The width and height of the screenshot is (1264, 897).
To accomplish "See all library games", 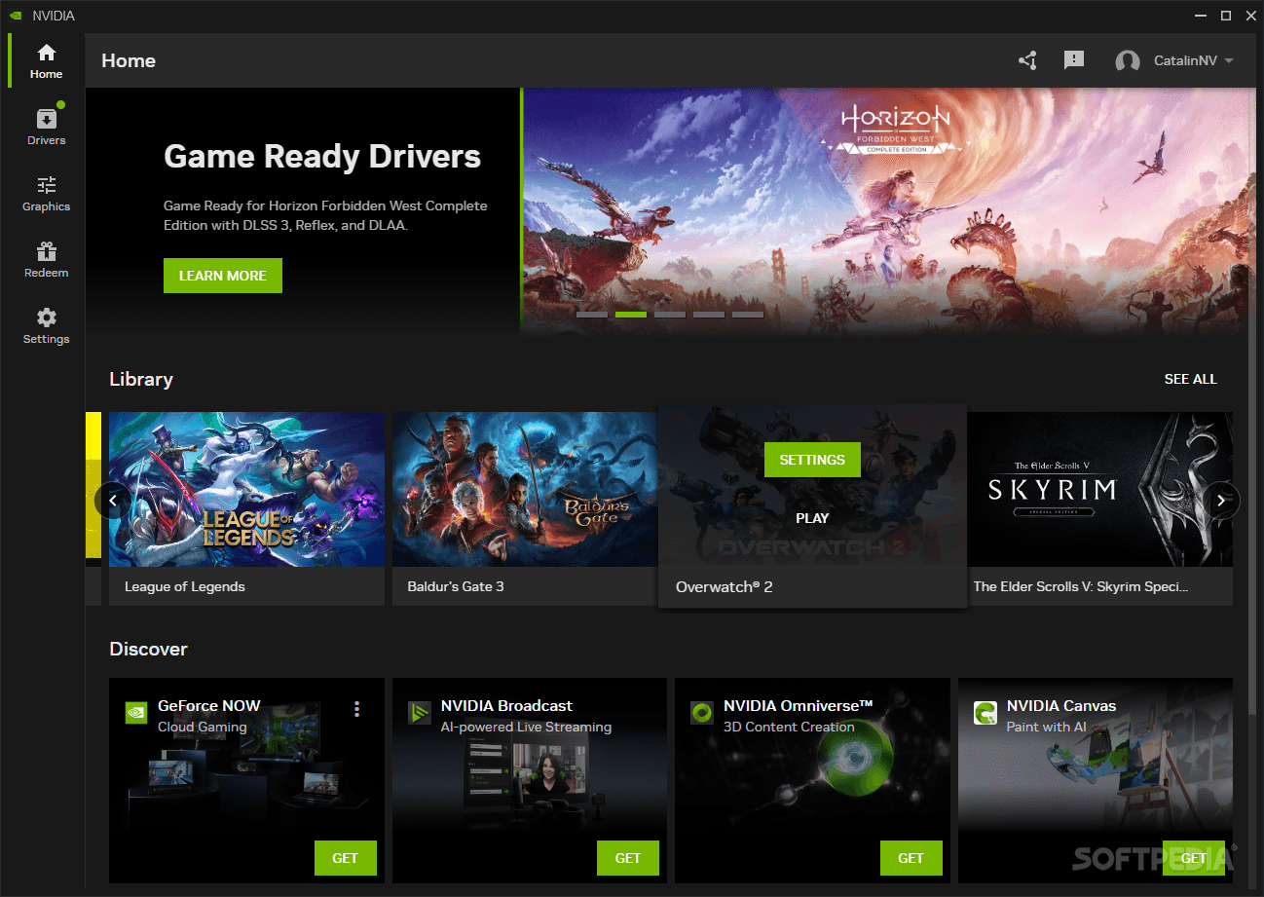I will tap(1191, 379).
